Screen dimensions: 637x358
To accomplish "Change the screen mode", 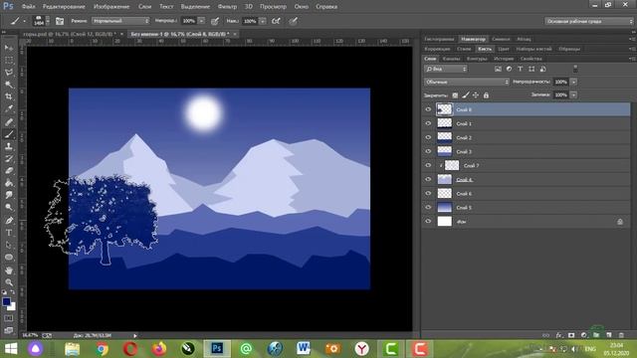I will coord(9,330).
